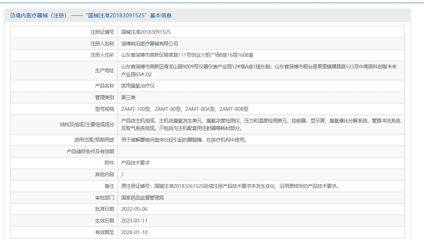Click the 其他内容 label

point(105,175)
